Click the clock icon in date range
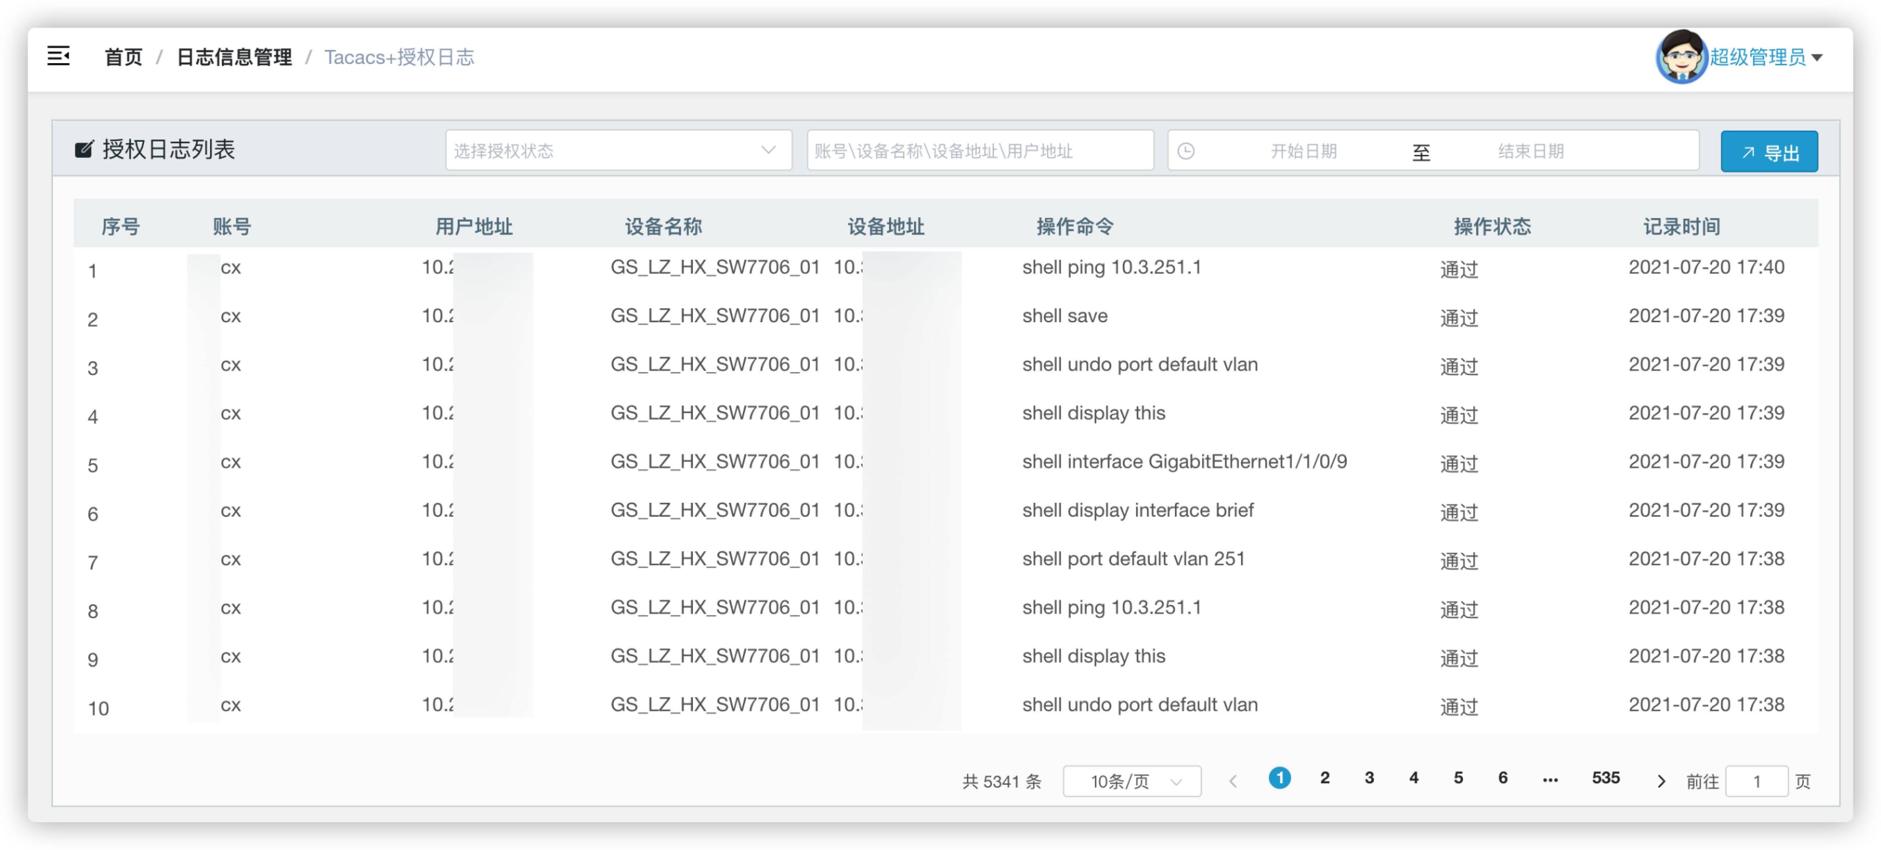 pyautogui.click(x=1186, y=151)
